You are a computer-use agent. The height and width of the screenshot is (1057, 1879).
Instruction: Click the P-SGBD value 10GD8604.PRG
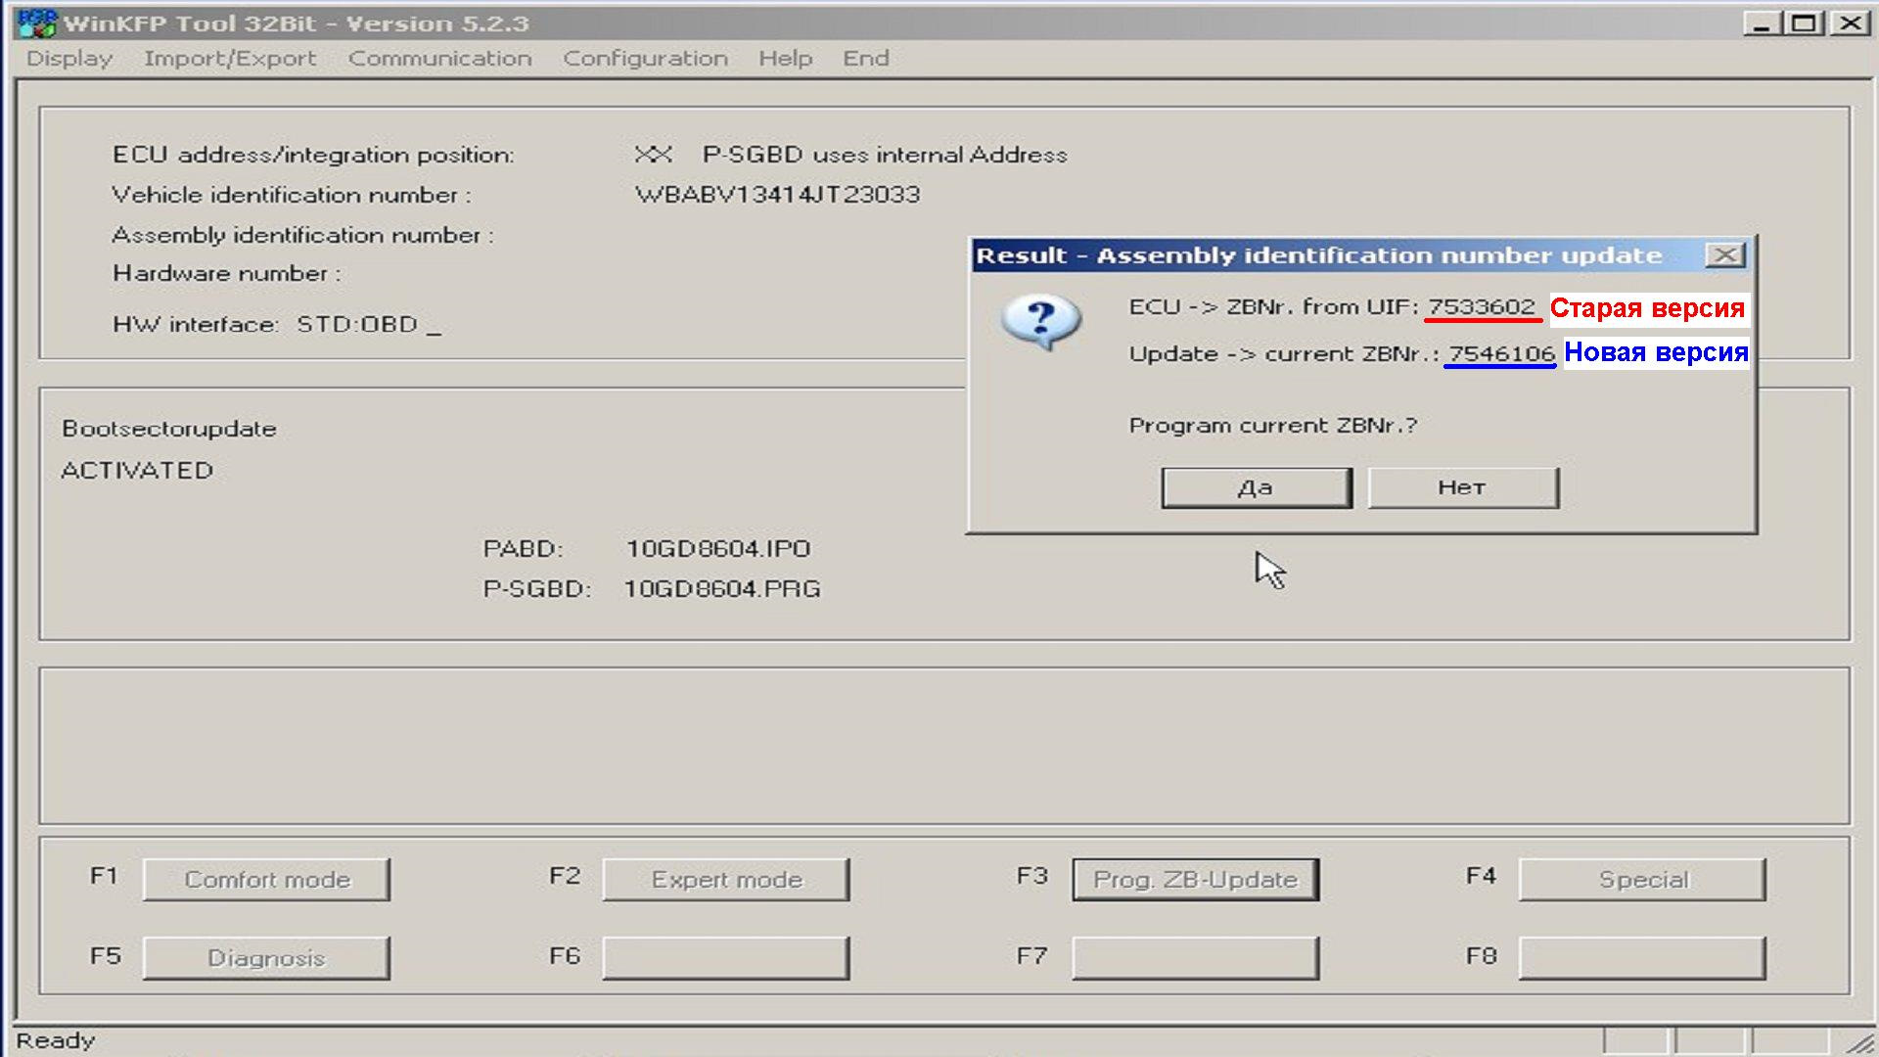(x=722, y=589)
